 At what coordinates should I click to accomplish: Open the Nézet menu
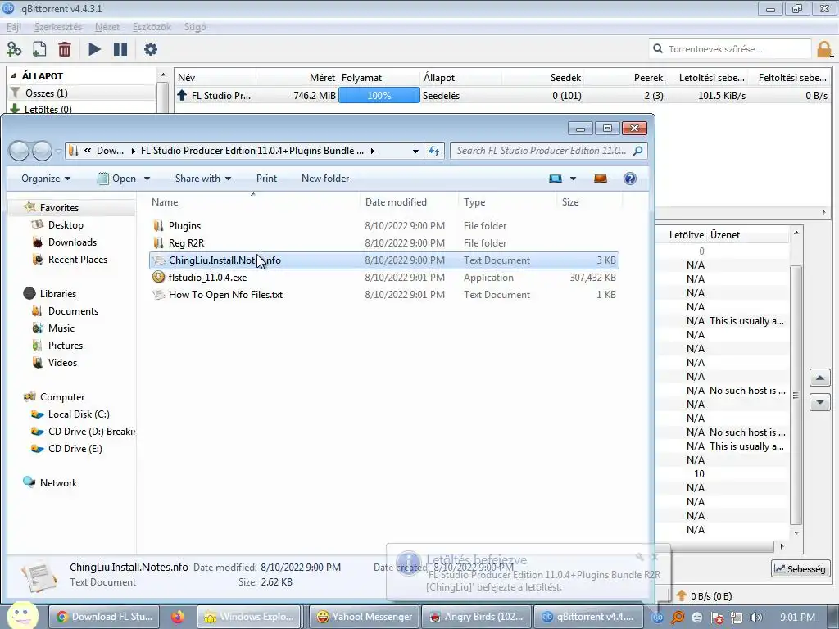tap(107, 27)
